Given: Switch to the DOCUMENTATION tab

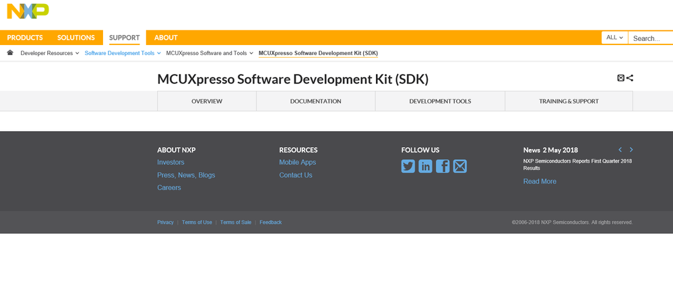Looking at the screenshot, I should click(x=316, y=101).
